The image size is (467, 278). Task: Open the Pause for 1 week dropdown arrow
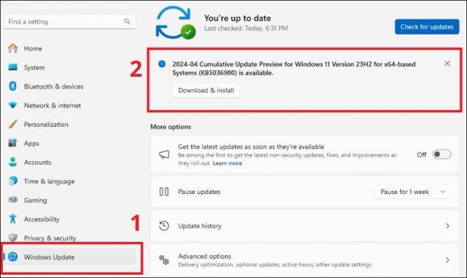pos(443,192)
